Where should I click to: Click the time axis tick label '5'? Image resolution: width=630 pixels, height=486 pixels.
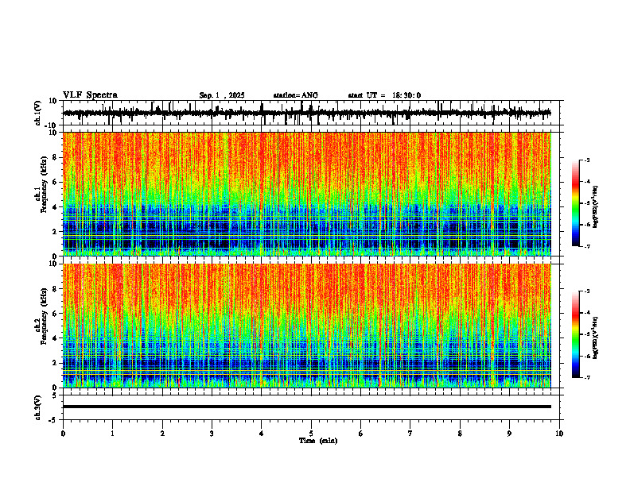[311, 434]
